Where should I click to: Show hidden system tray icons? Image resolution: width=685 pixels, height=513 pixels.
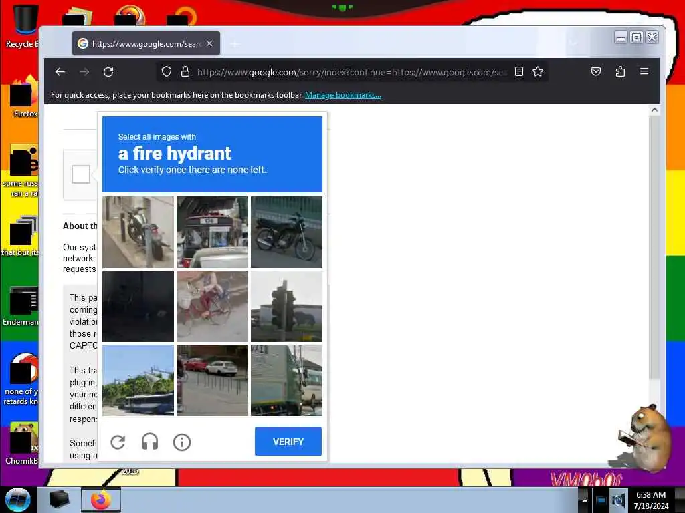click(x=585, y=500)
